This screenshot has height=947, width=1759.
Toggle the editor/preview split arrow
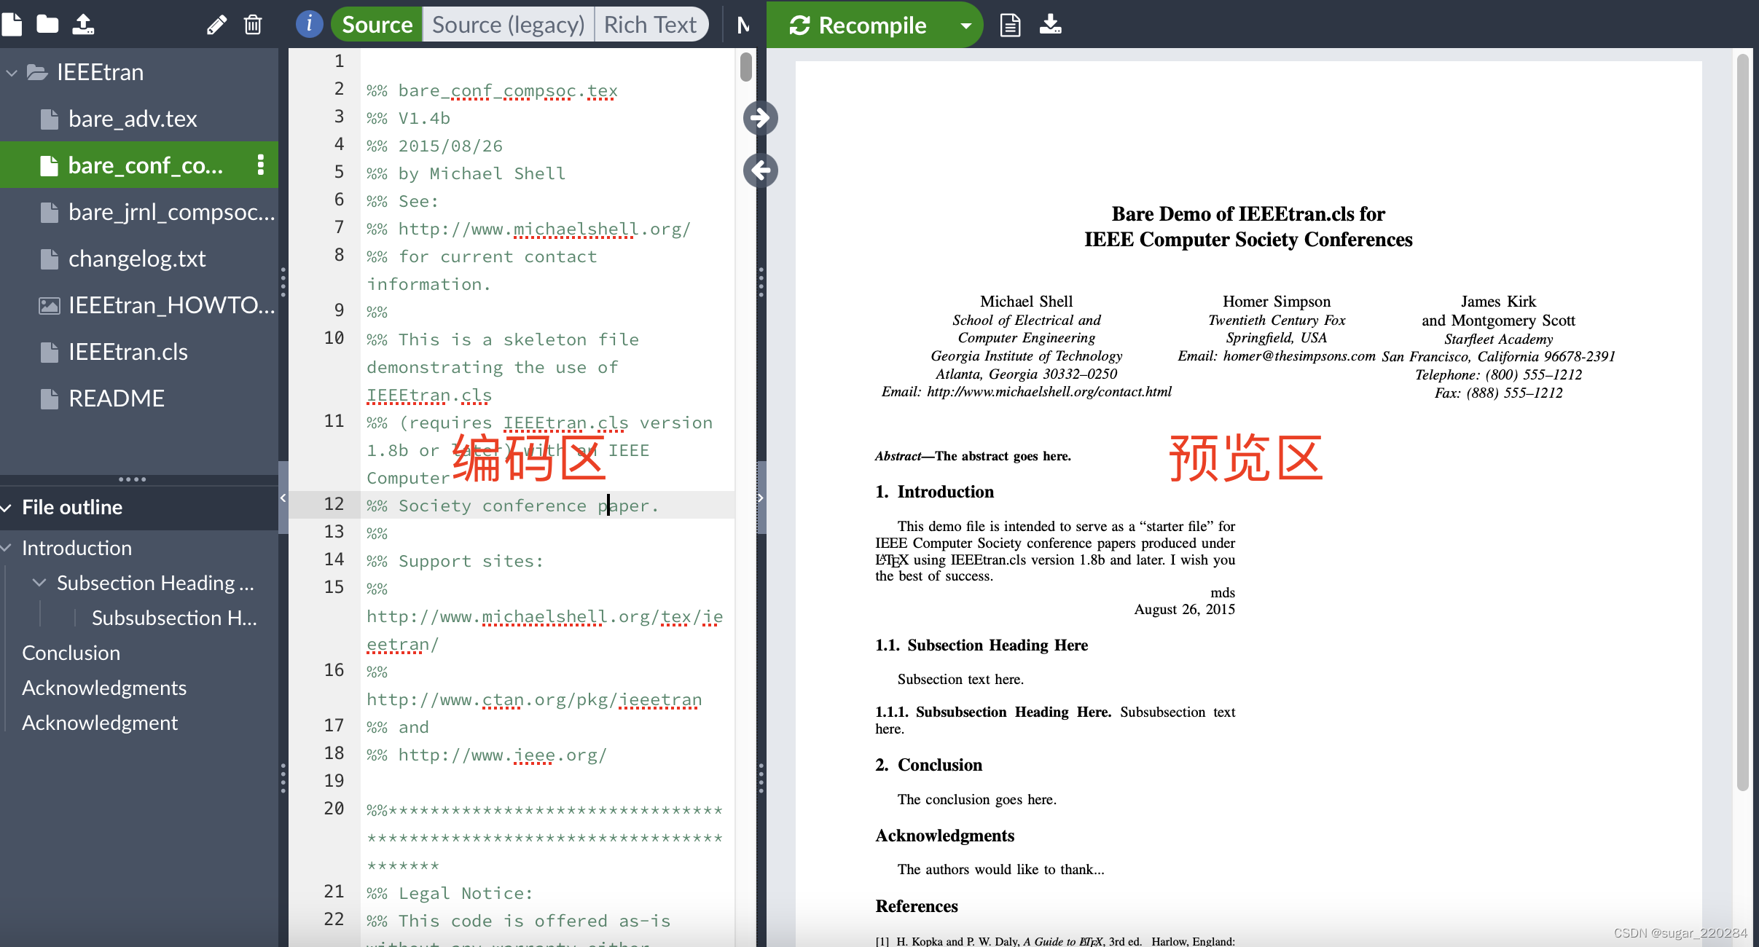[x=759, y=117]
